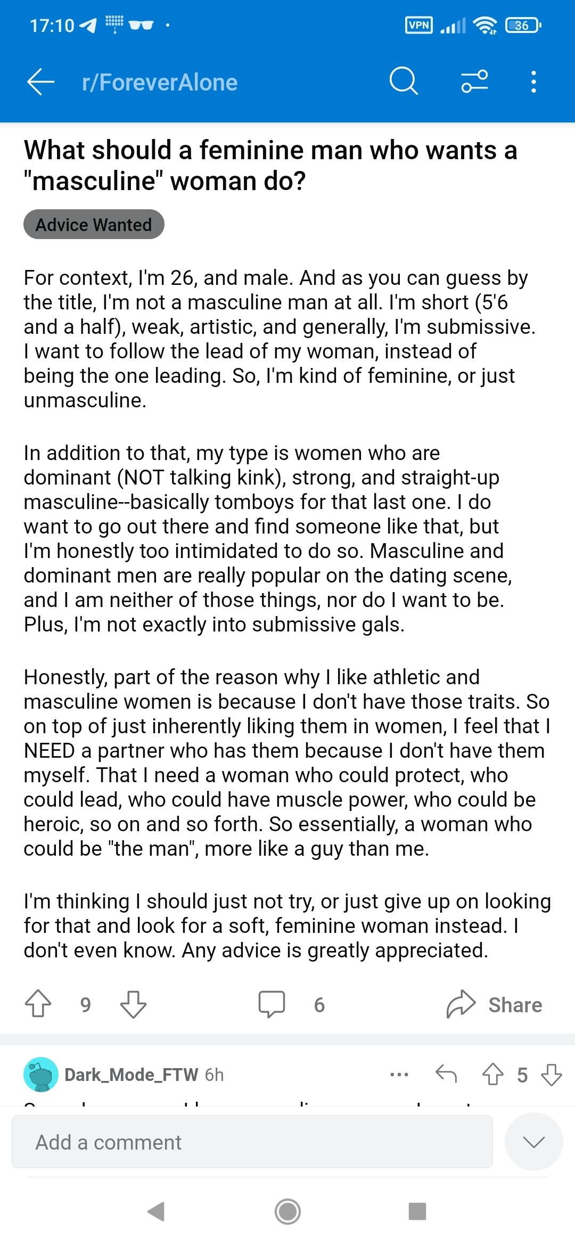Open more options for Dark_Mode_FTW's comment
Screen dimensions: 575x1246
click(x=399, y=1075)
